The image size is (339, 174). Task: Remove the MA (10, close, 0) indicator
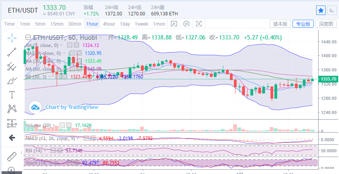(79, 53)
